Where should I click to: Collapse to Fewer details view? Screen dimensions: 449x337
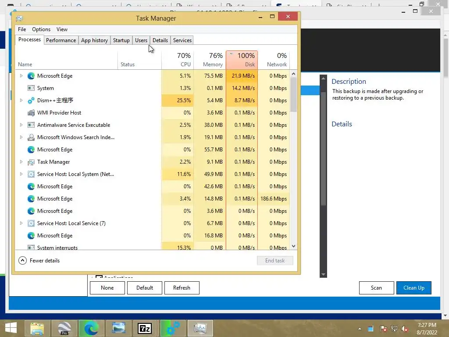(x=39, y=261)
